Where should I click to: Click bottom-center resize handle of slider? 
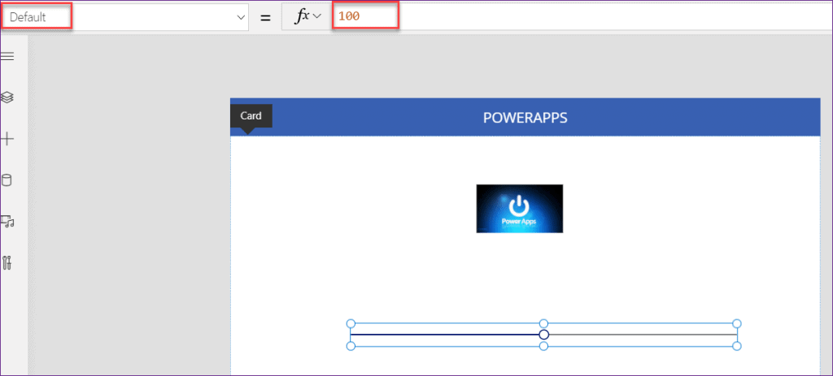coord(543,346)
